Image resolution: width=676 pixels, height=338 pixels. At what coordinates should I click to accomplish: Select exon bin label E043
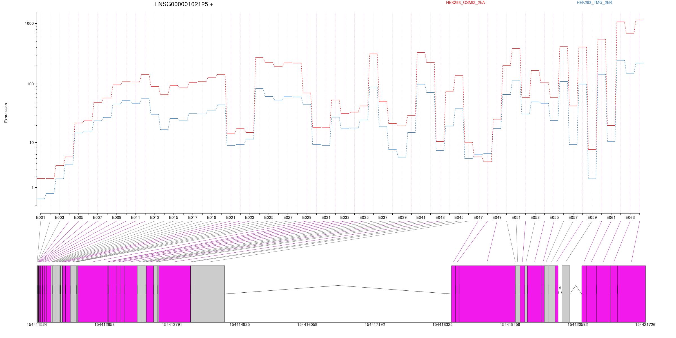pos(440,217)
